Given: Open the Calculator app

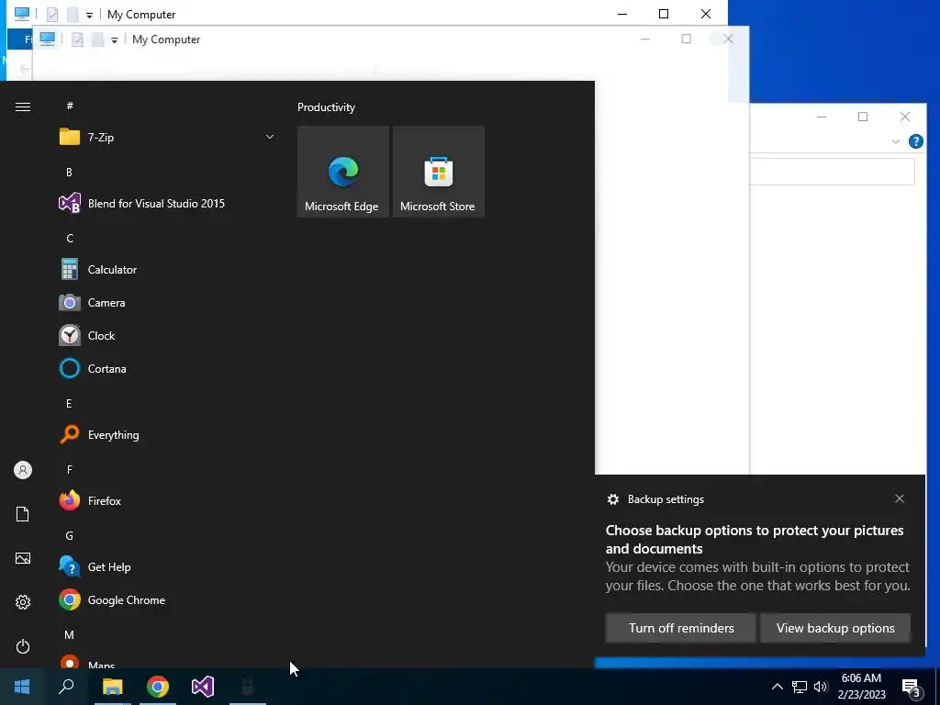Looking at the screenshot, I should 167,270.
